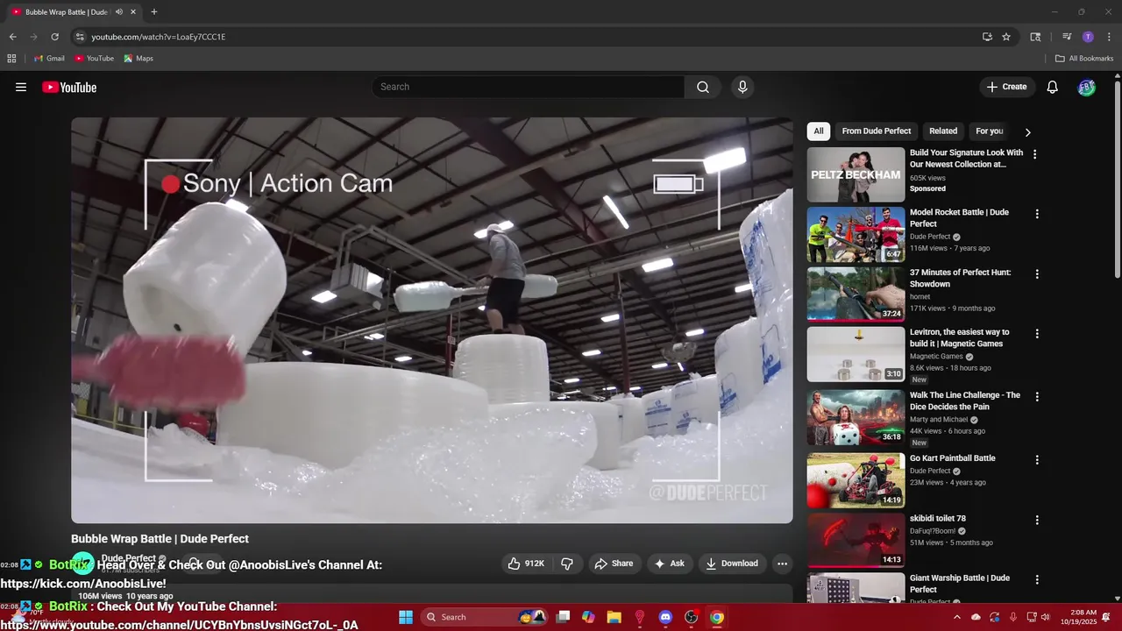
Task: Open Model Rocket Battle thumbnail
Action: [856, 235]
